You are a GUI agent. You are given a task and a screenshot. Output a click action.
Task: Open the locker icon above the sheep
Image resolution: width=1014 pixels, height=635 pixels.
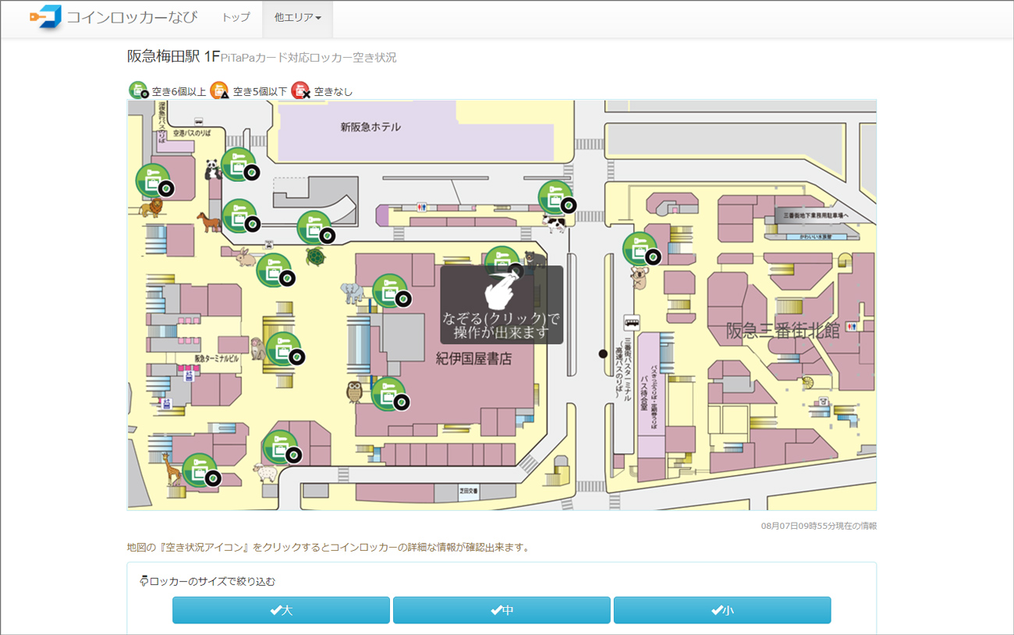click(x=282, y=448)
